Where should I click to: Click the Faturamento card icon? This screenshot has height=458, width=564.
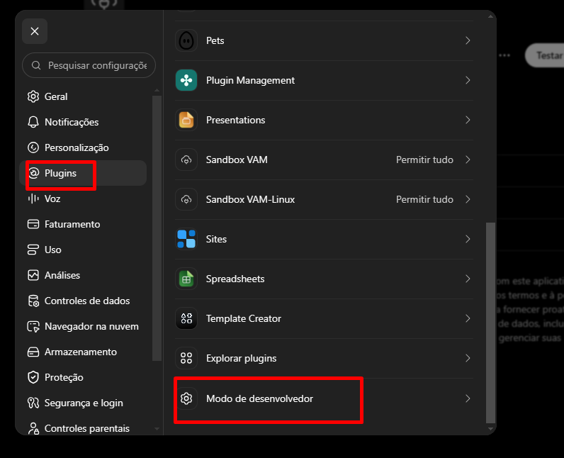33,224
